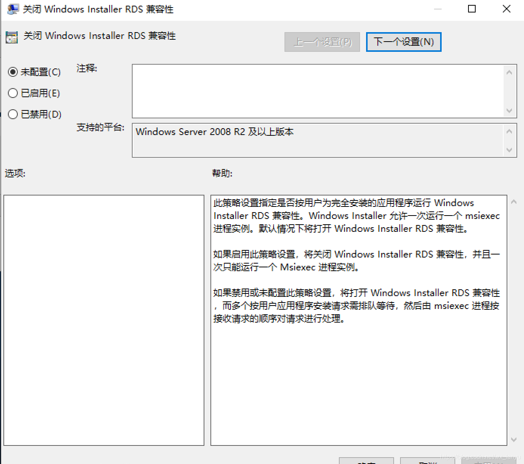Go to next setting with 下一个设置(N)

(x=403, y=42)
